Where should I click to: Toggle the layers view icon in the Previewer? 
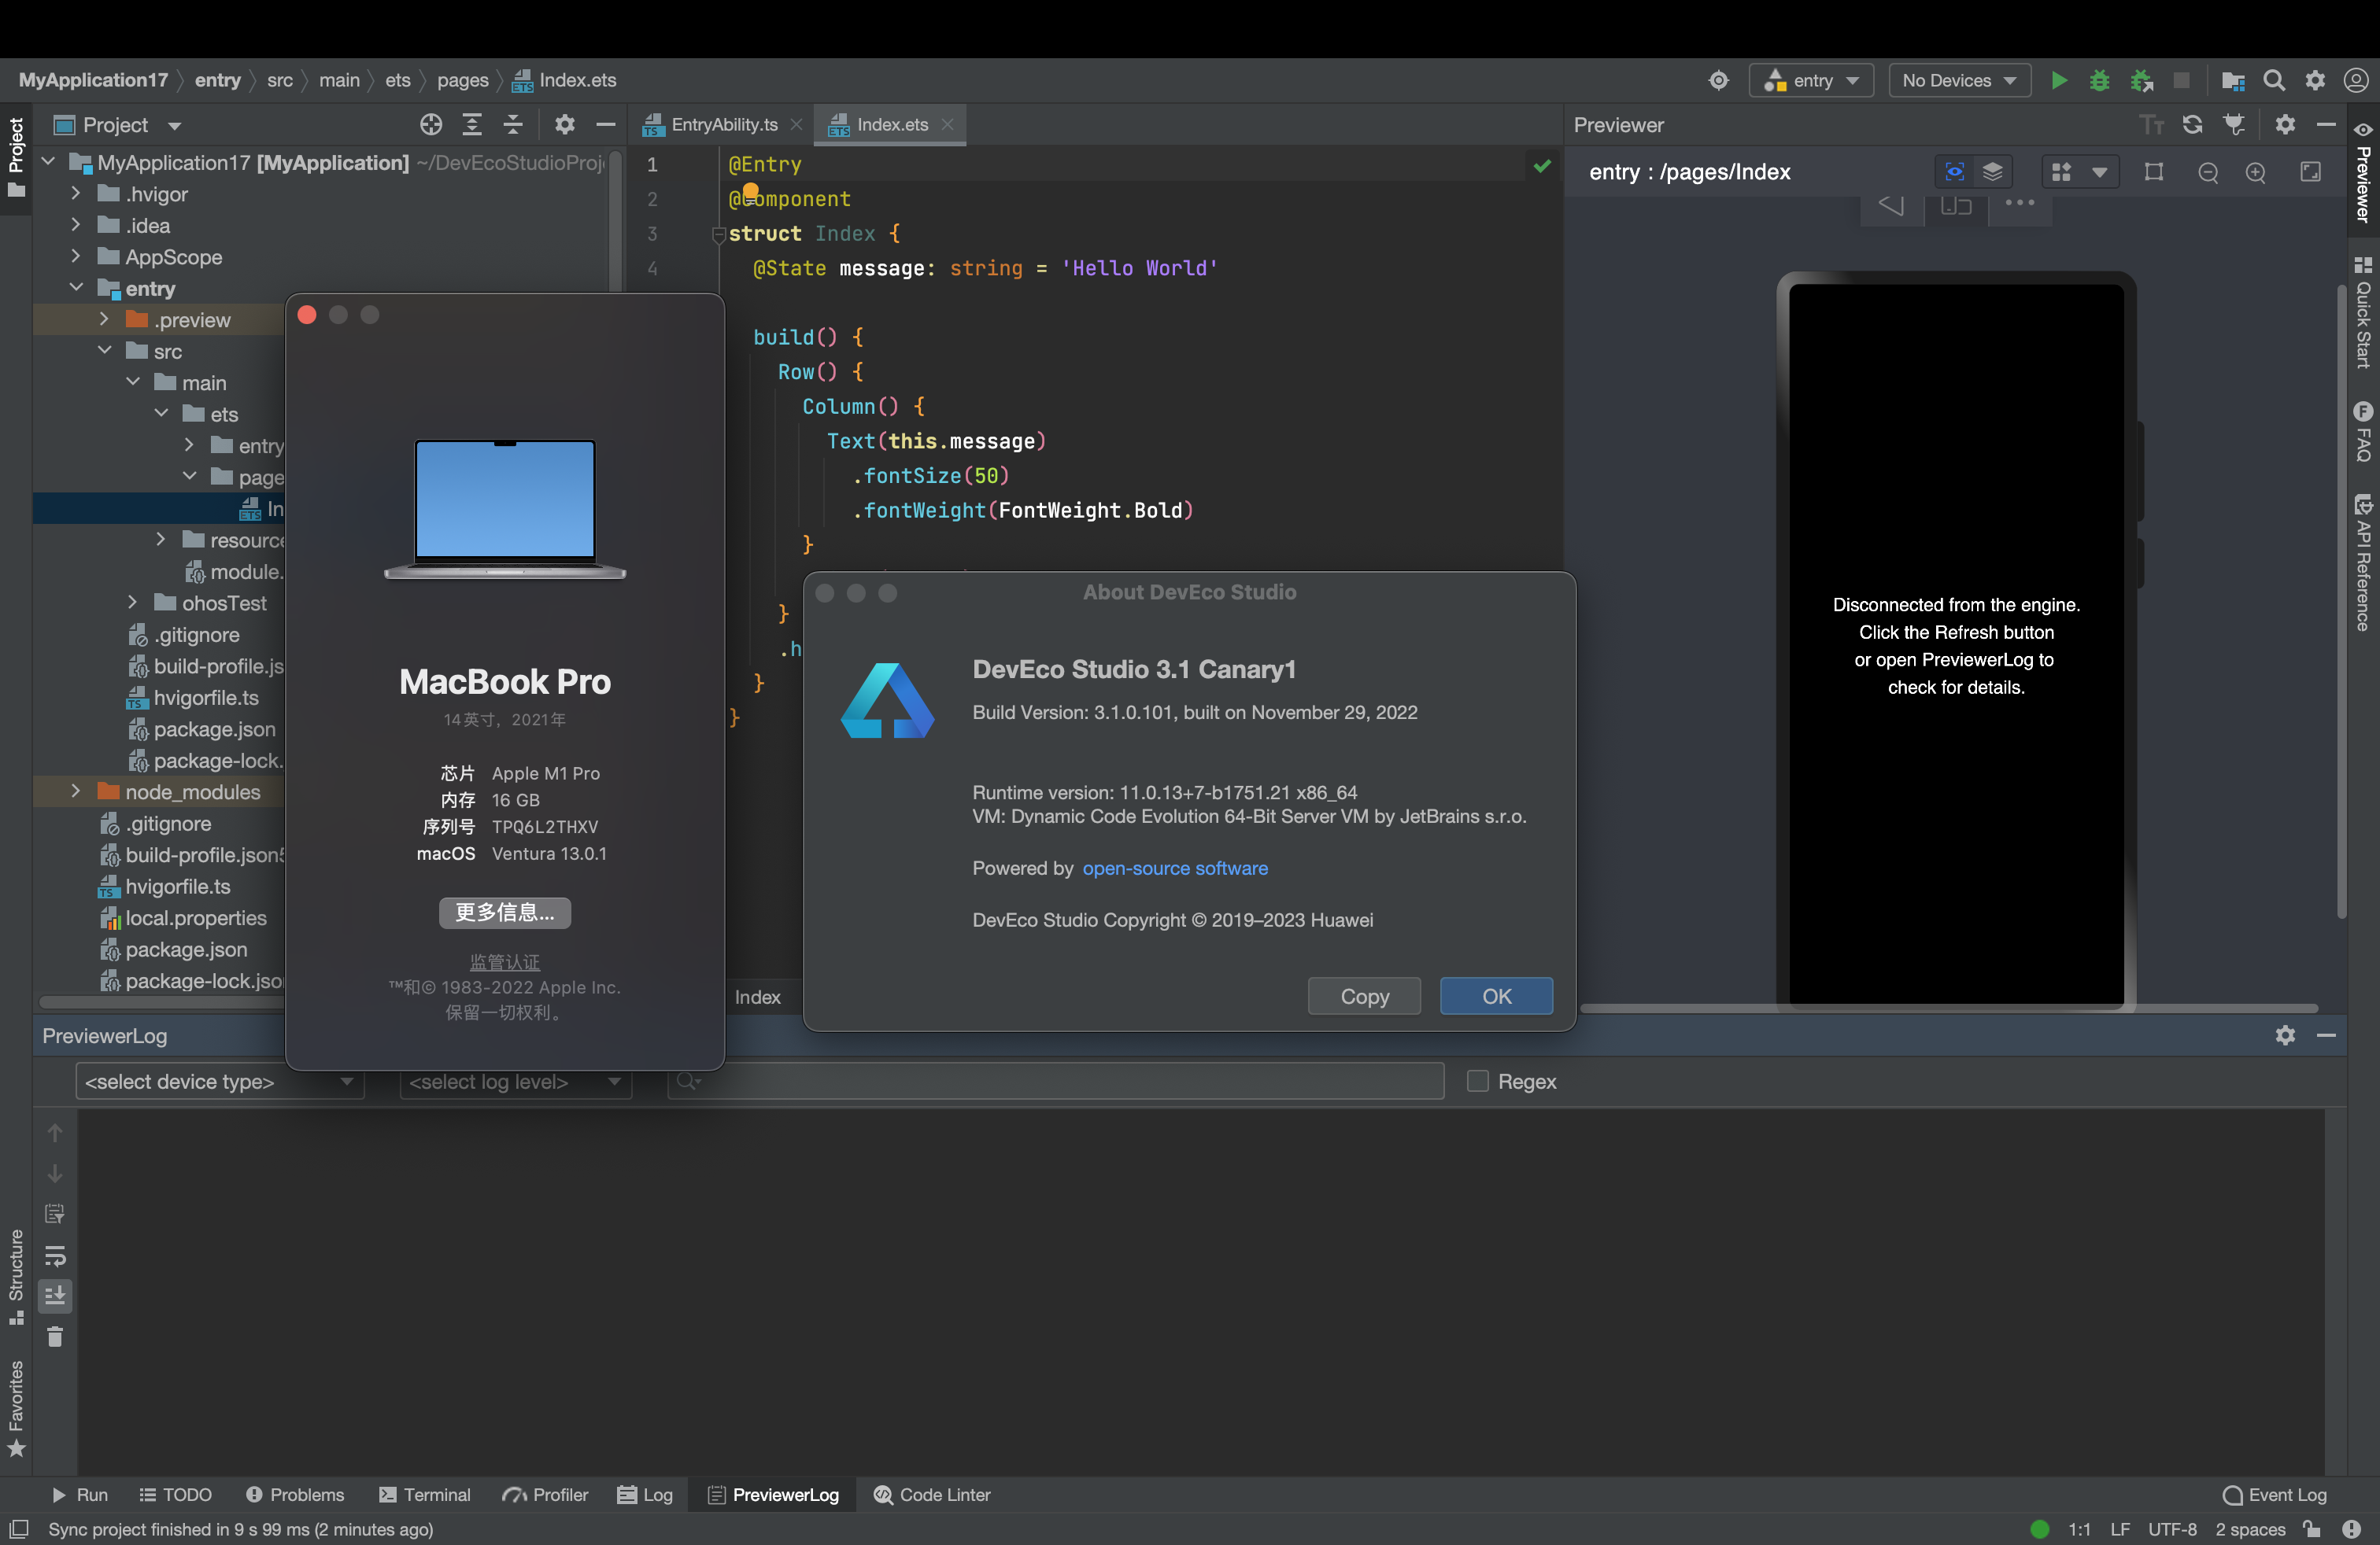1992,172
